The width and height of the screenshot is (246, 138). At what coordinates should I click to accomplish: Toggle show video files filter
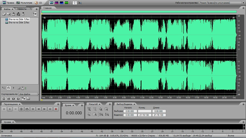pos(13,99)
